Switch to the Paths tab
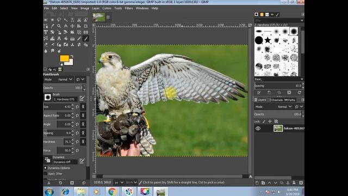This screenshot has width=348, height=196. [x=290, y=100]
